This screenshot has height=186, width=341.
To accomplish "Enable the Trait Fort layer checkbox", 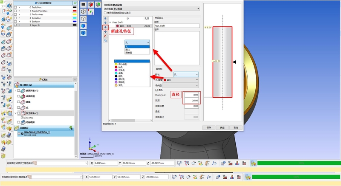I will (x=15, y=7).
